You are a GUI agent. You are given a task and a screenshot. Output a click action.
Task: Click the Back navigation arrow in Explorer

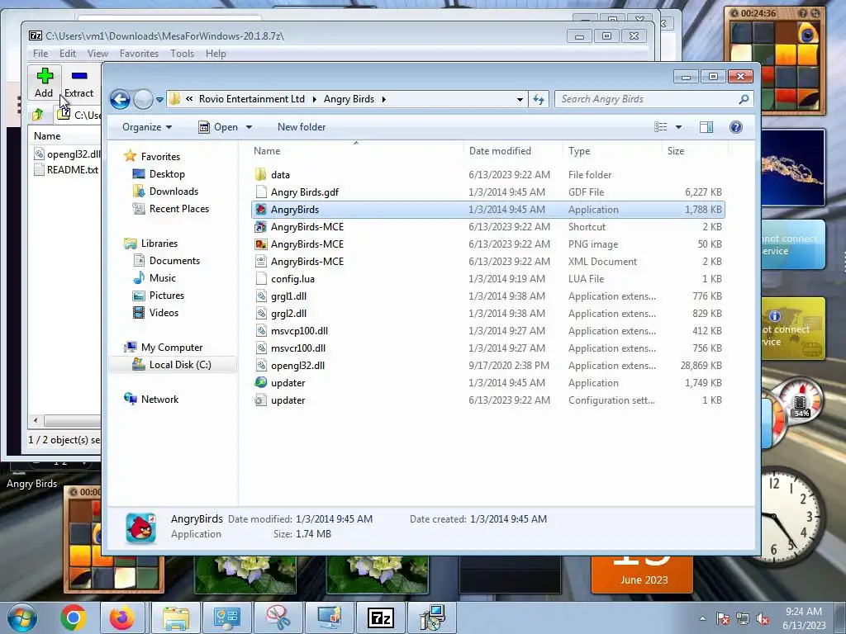(x=120, y=99)
